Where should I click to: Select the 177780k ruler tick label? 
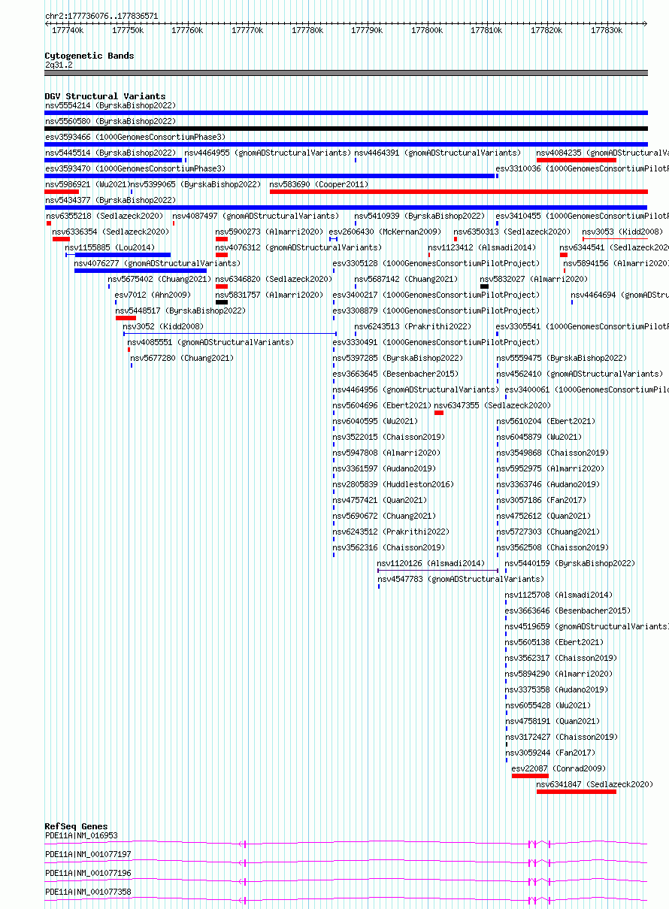point(307,30)
